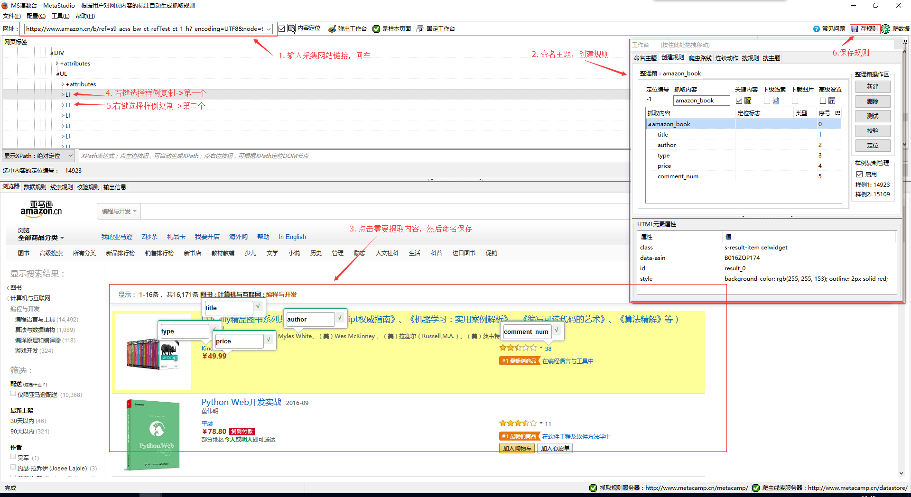Screen dimensions: 911x497
Task: Open the URL address dropdown arrow
Action: 269,29
